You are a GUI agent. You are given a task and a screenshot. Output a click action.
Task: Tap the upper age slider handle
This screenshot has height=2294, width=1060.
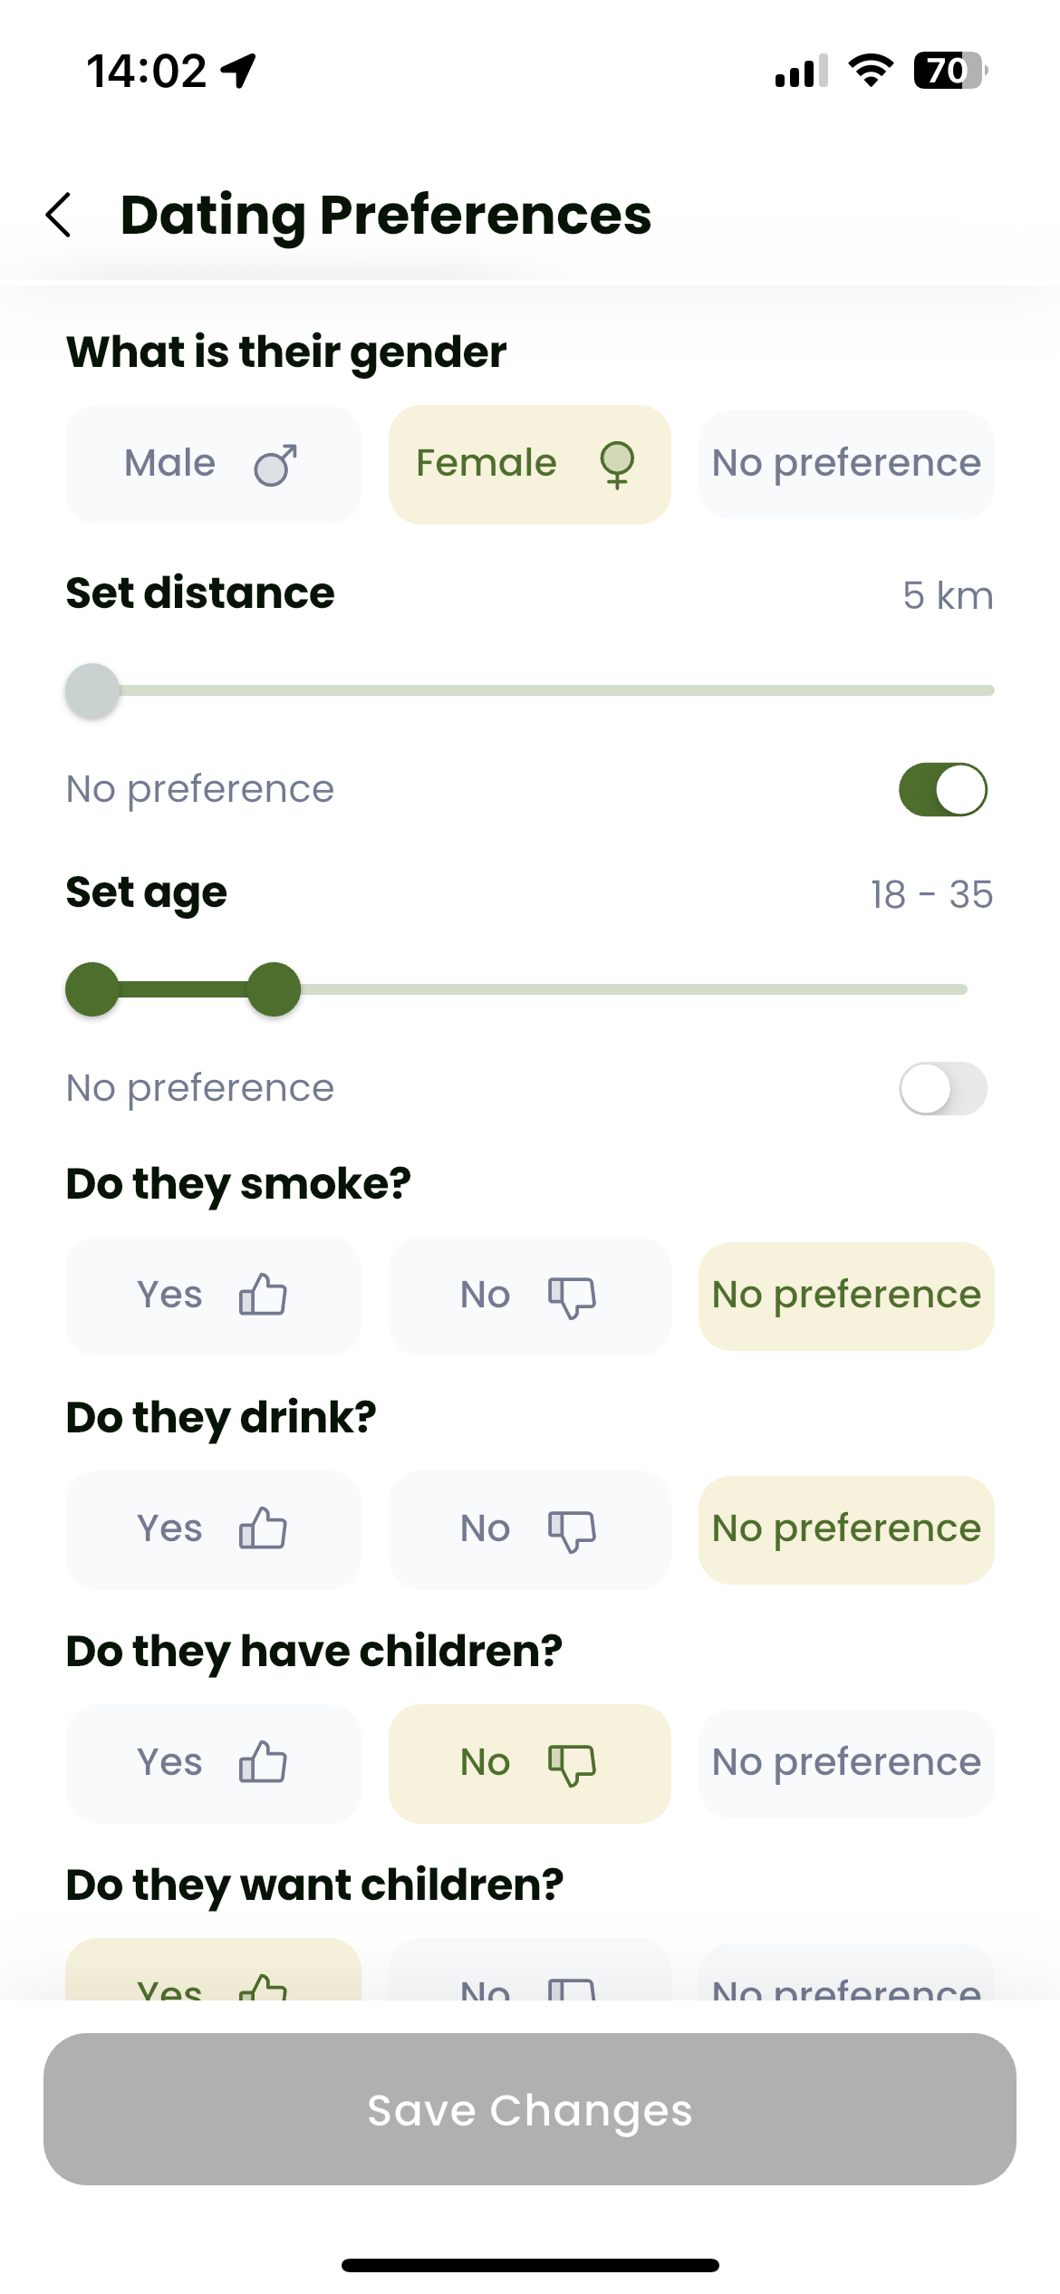click(274, 989)
